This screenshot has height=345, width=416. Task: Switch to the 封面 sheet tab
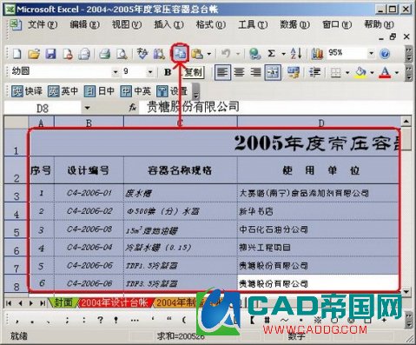tap(63, 302)
